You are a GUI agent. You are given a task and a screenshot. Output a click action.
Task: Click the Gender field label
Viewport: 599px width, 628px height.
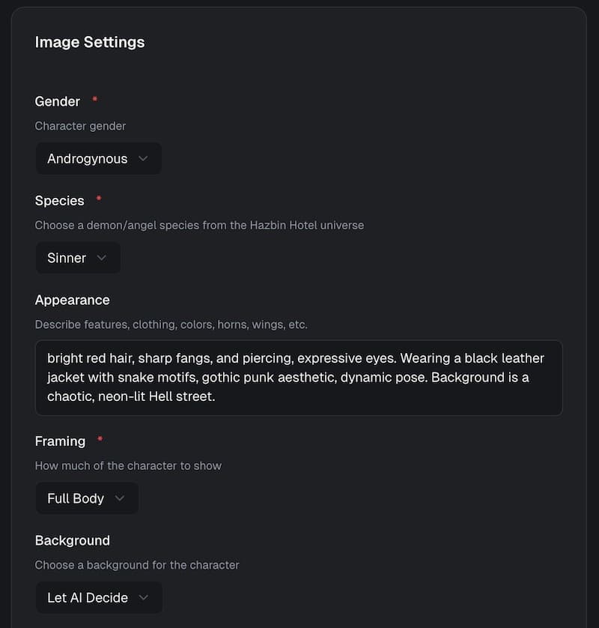point(58,101)
